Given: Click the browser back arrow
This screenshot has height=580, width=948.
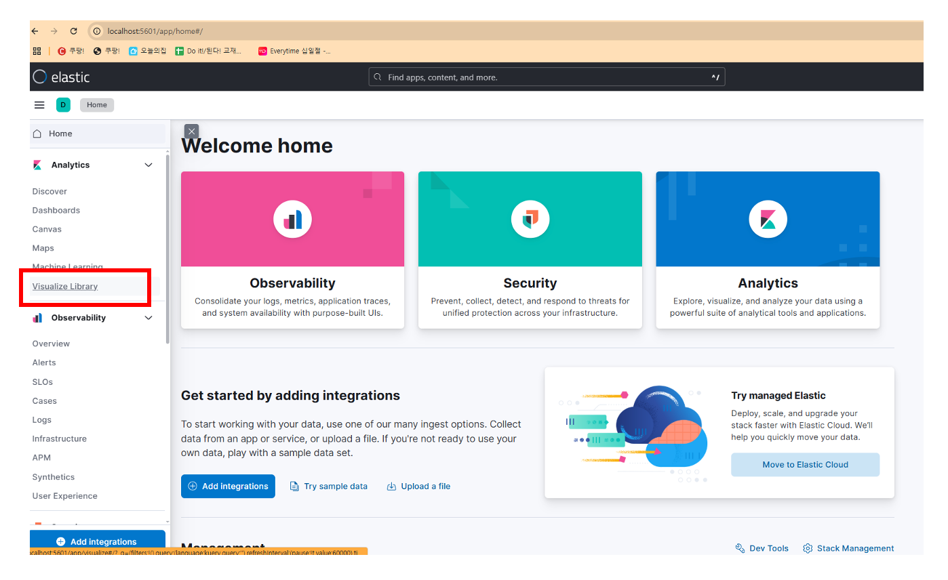Looking at the screenshot, I should click(35, 31).
